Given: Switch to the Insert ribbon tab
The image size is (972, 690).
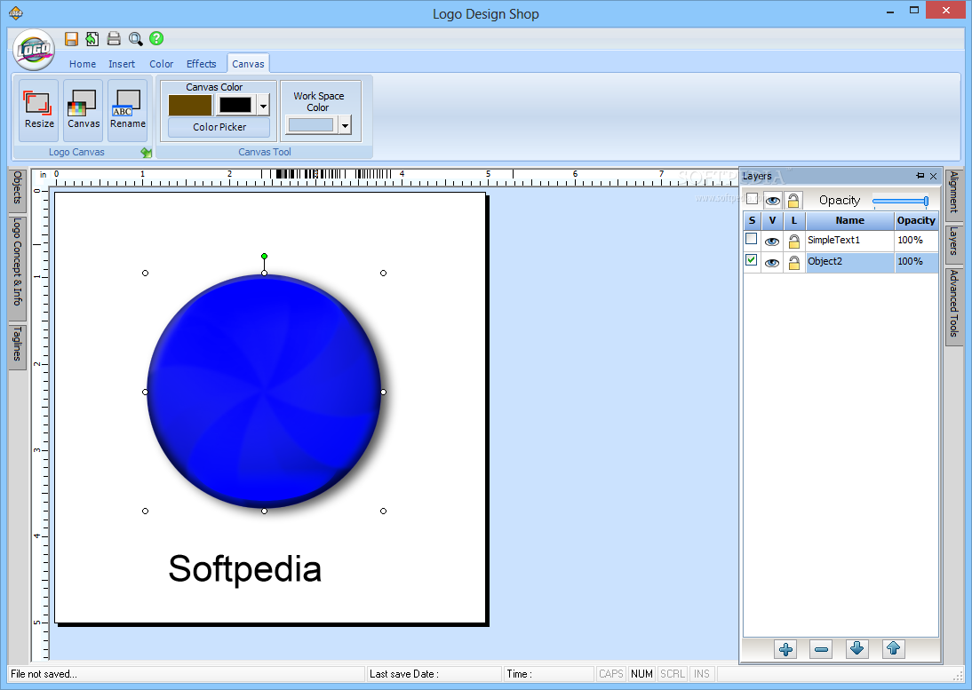Looking at the screenshot, I should [122, 64].
